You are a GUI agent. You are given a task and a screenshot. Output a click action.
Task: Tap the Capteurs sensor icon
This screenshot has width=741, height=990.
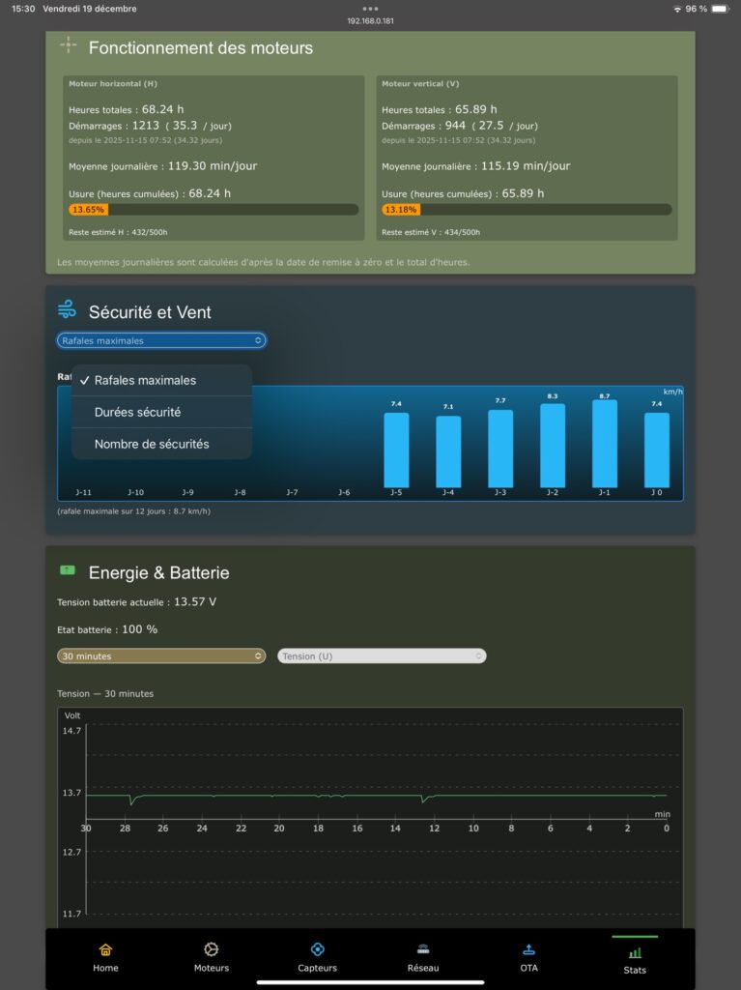coord(317,949)
